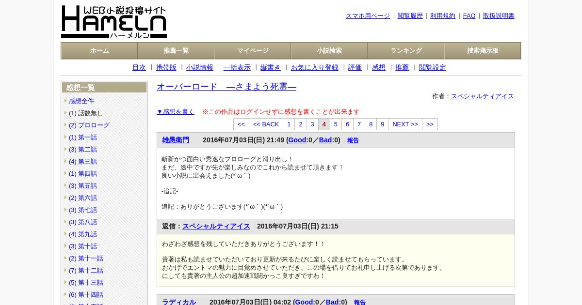Viewport: 582px width, 305px height.
Task: Open 閲覧設定 settings link
Action: pyautogui.click(x=433, y=68)
